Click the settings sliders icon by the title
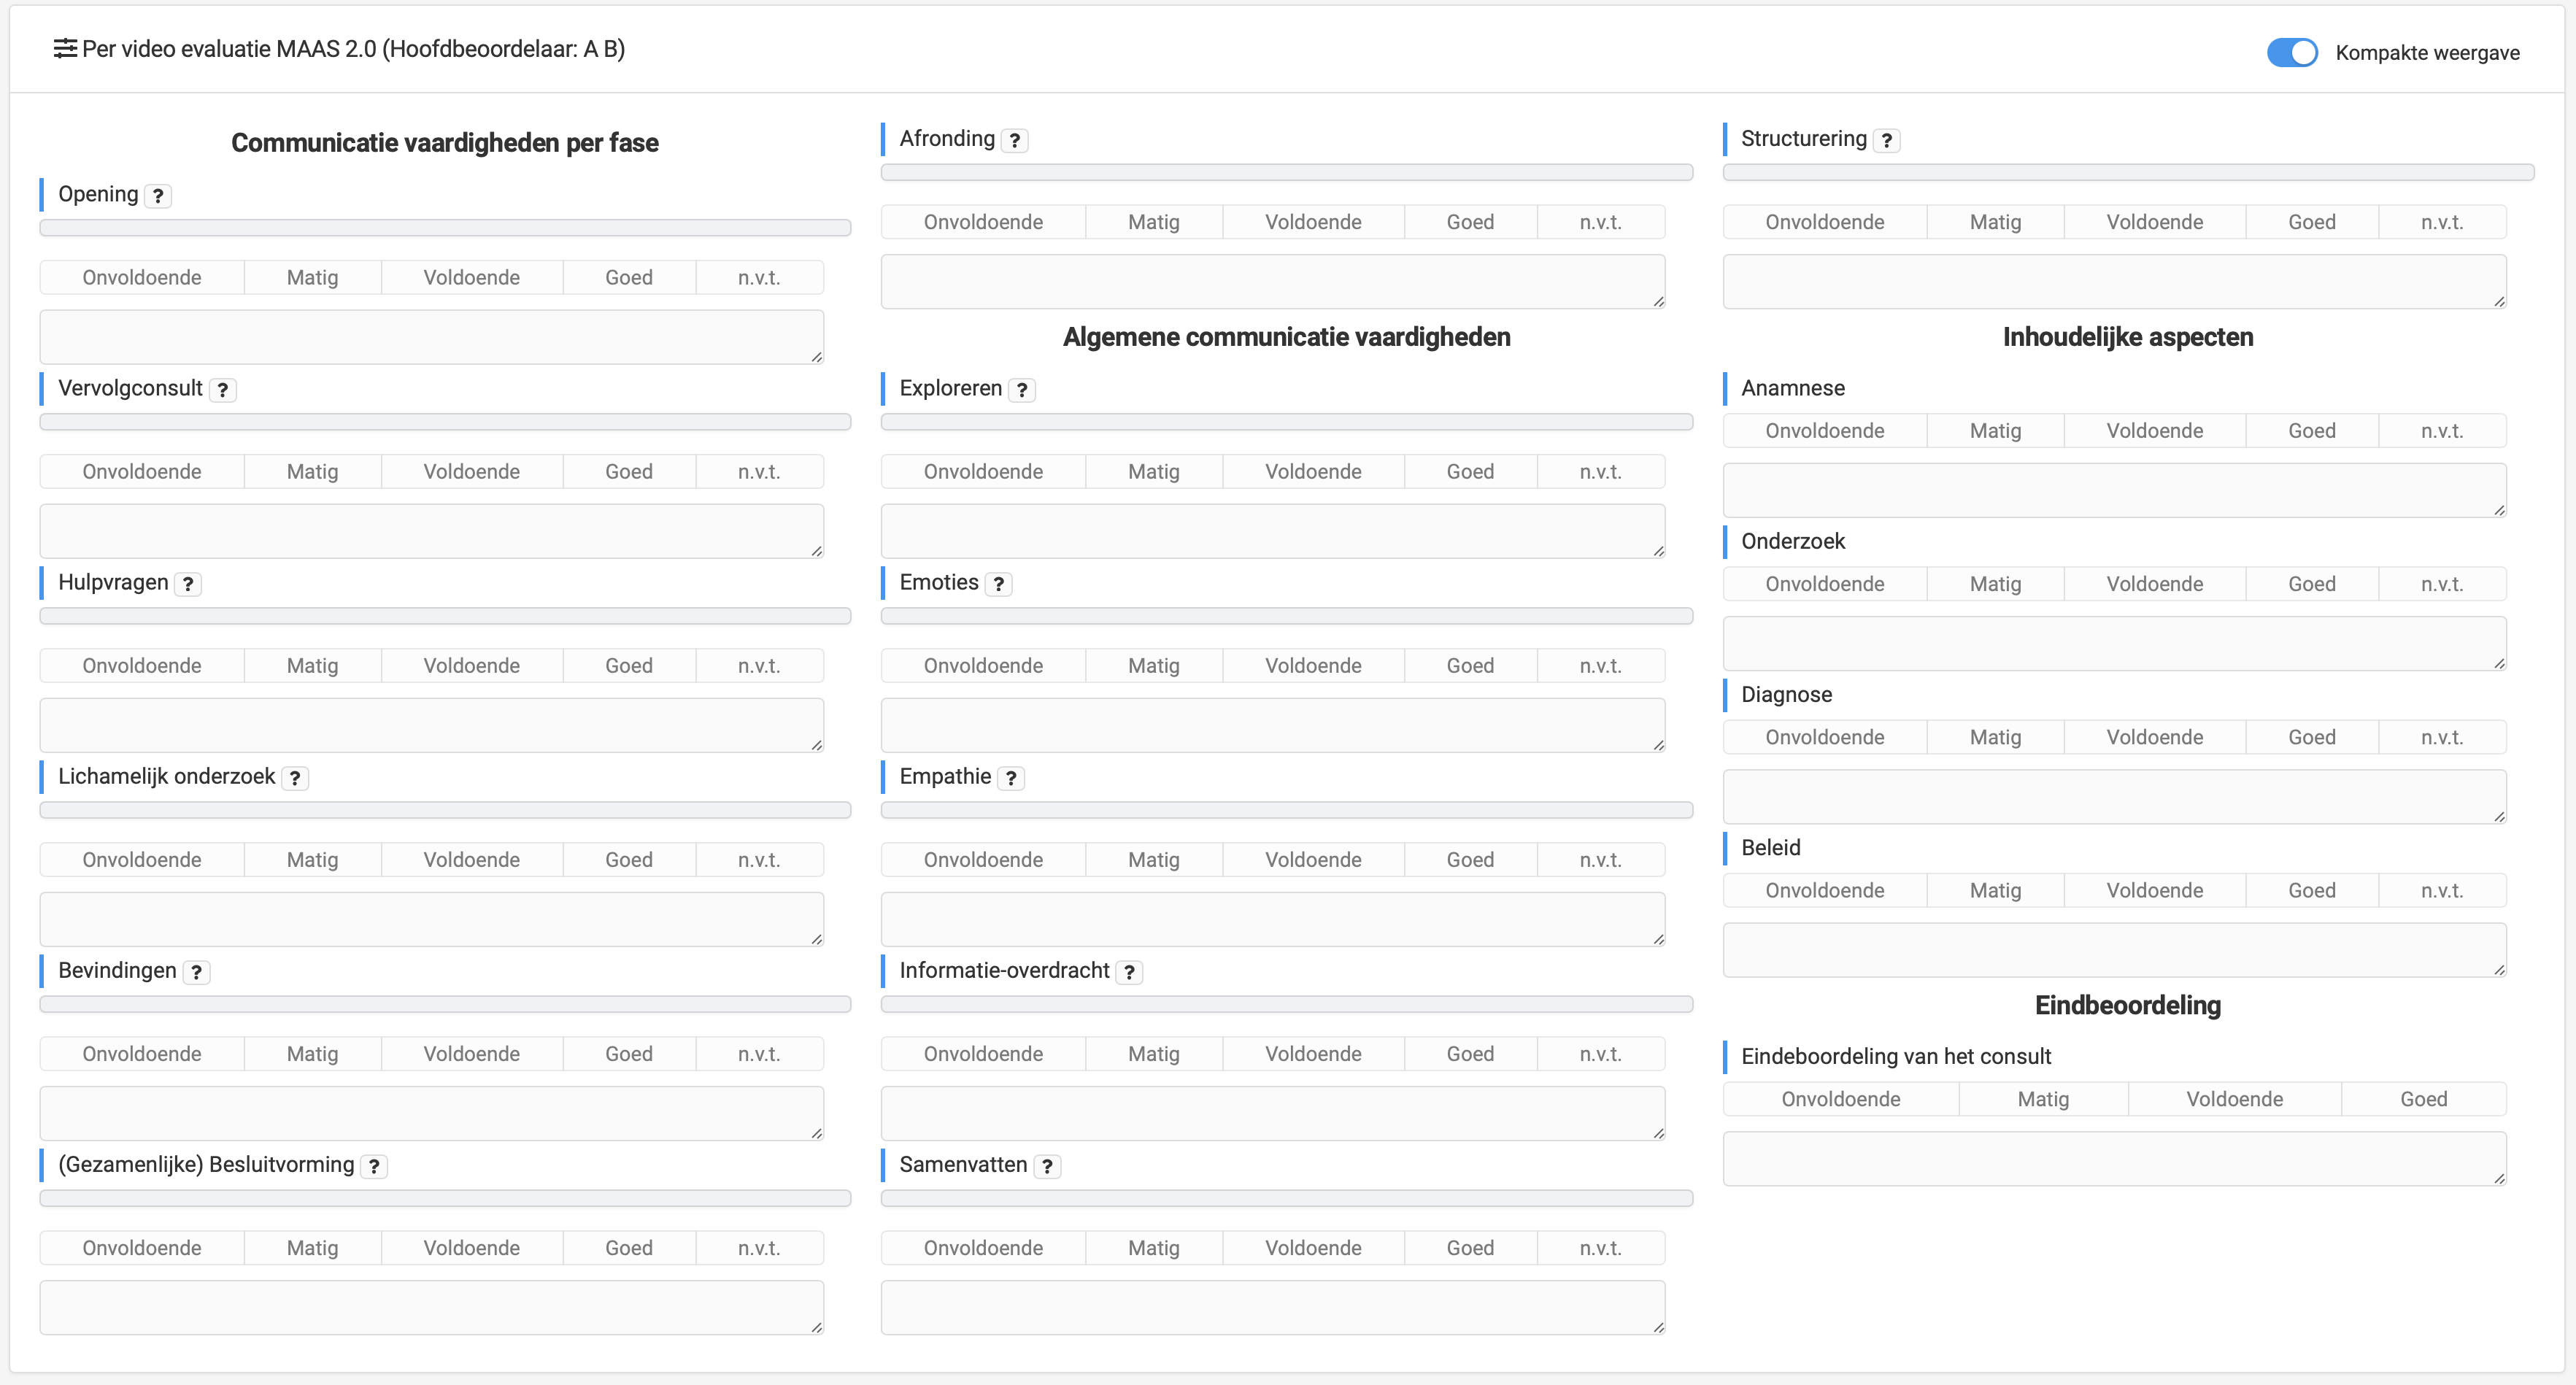The height and width of the screenshot is (1385, 2576). tap(65, 49)
